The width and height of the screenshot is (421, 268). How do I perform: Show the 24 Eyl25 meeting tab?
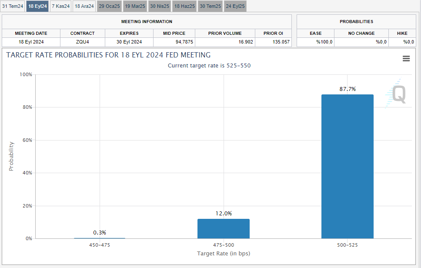click(235, 6)
